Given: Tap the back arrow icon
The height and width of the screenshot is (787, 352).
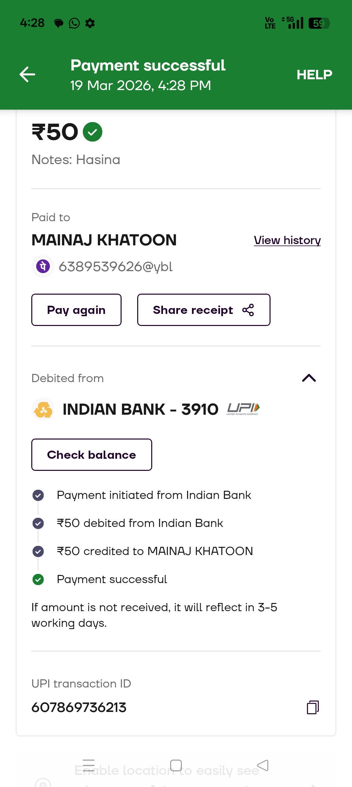Looking at the screenshot, I should (x=27, y=74).
